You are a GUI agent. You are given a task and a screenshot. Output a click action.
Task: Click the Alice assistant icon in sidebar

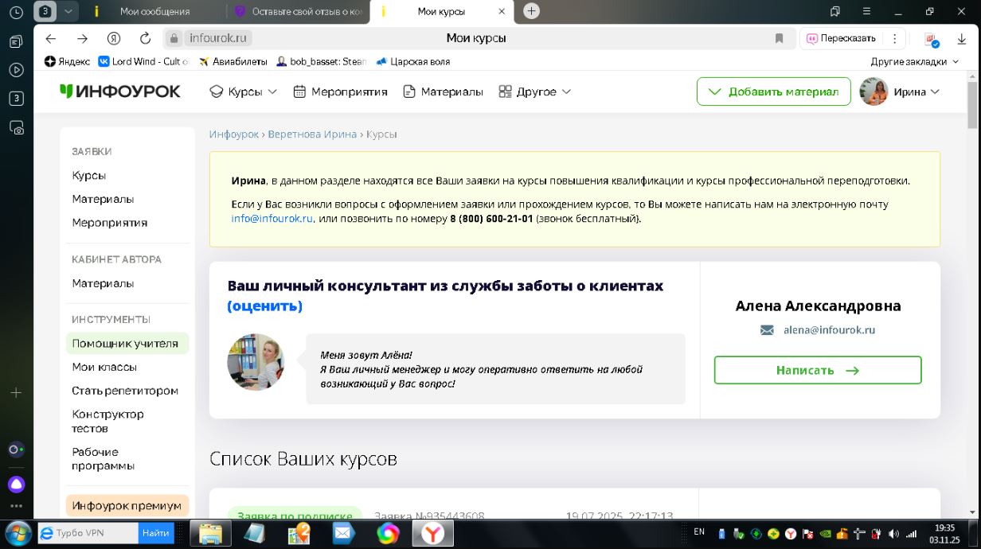click(16, 485)
